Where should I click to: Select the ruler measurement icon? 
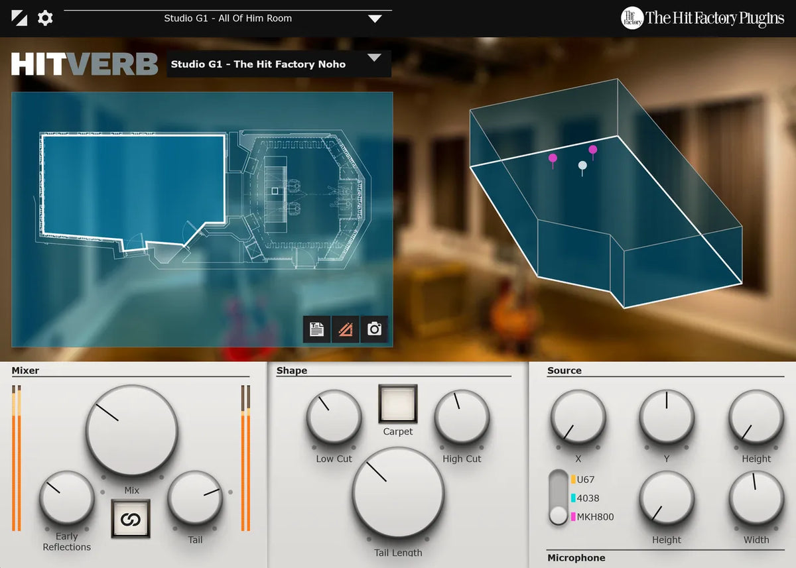pos(346,329)
